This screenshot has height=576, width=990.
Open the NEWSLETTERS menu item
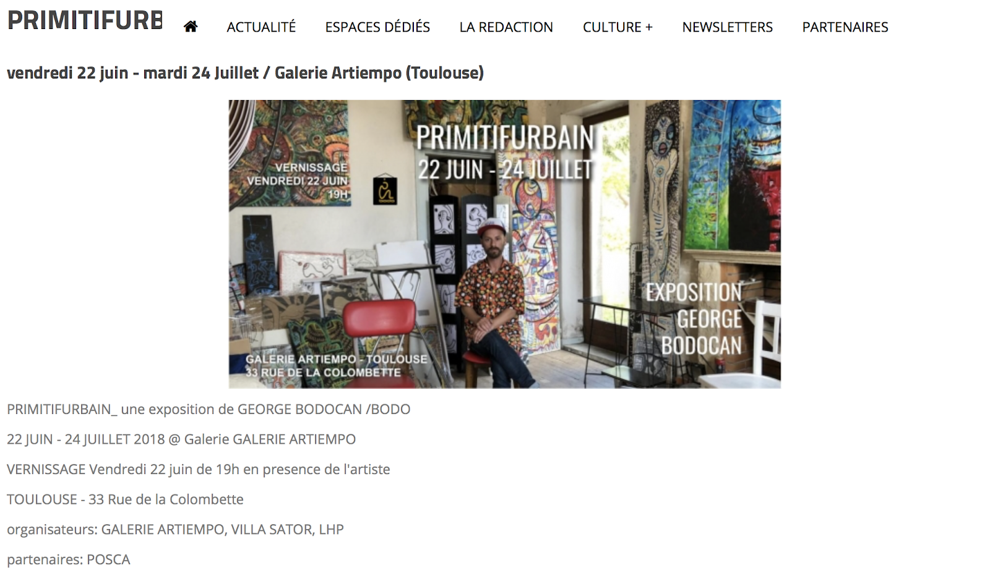(727, 27)
